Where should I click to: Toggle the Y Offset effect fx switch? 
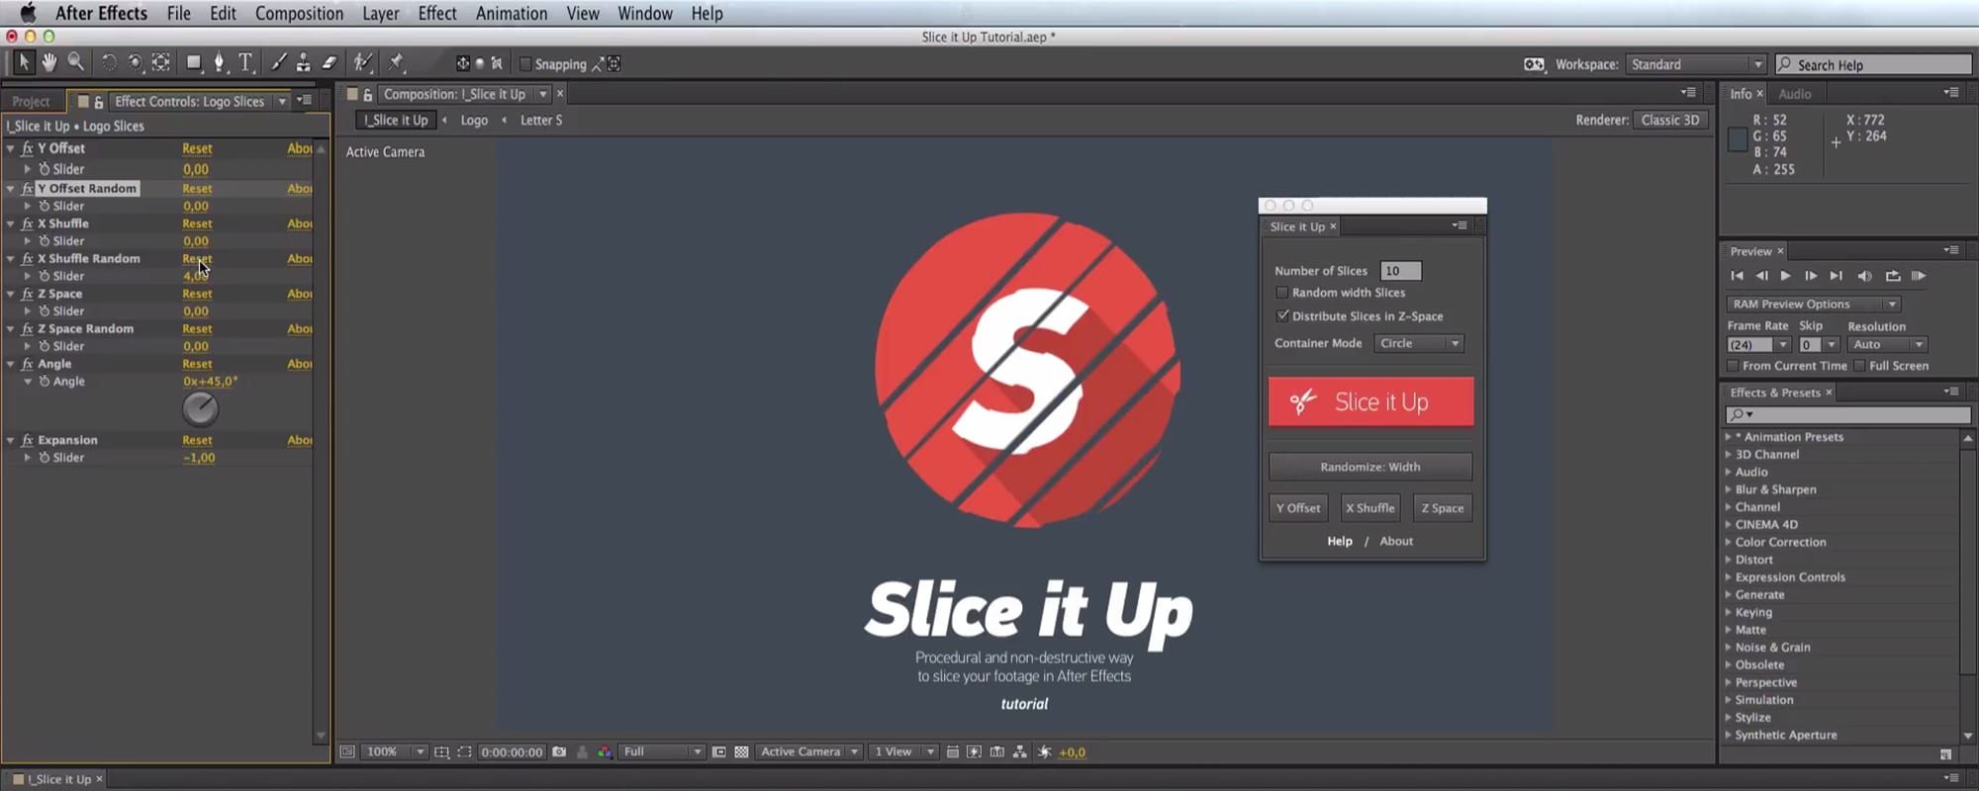coord(27,148)
